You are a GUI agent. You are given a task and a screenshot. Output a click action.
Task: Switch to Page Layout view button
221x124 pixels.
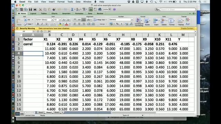(x=22, y=114)
